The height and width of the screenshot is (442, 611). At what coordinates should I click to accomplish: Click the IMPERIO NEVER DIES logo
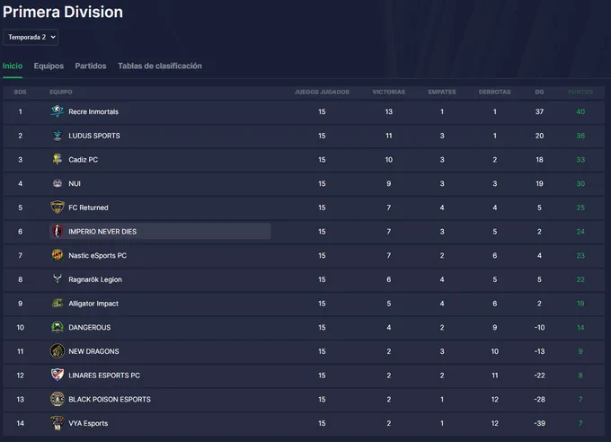tap(58, 232)
